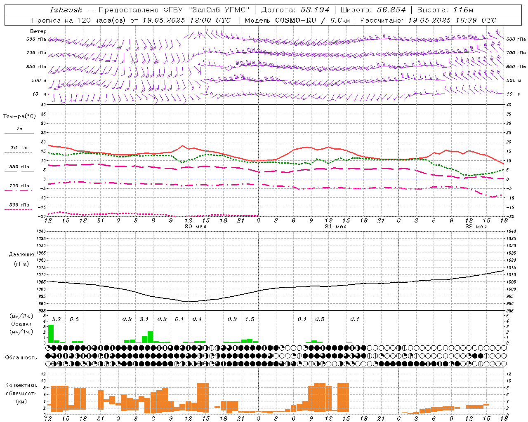Screen dimensions: 528x422
Task: Click the 22 мая date label
Action: click(x=476, y=227)
